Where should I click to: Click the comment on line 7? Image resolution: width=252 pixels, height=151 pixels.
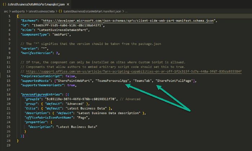tap(91, 44)
